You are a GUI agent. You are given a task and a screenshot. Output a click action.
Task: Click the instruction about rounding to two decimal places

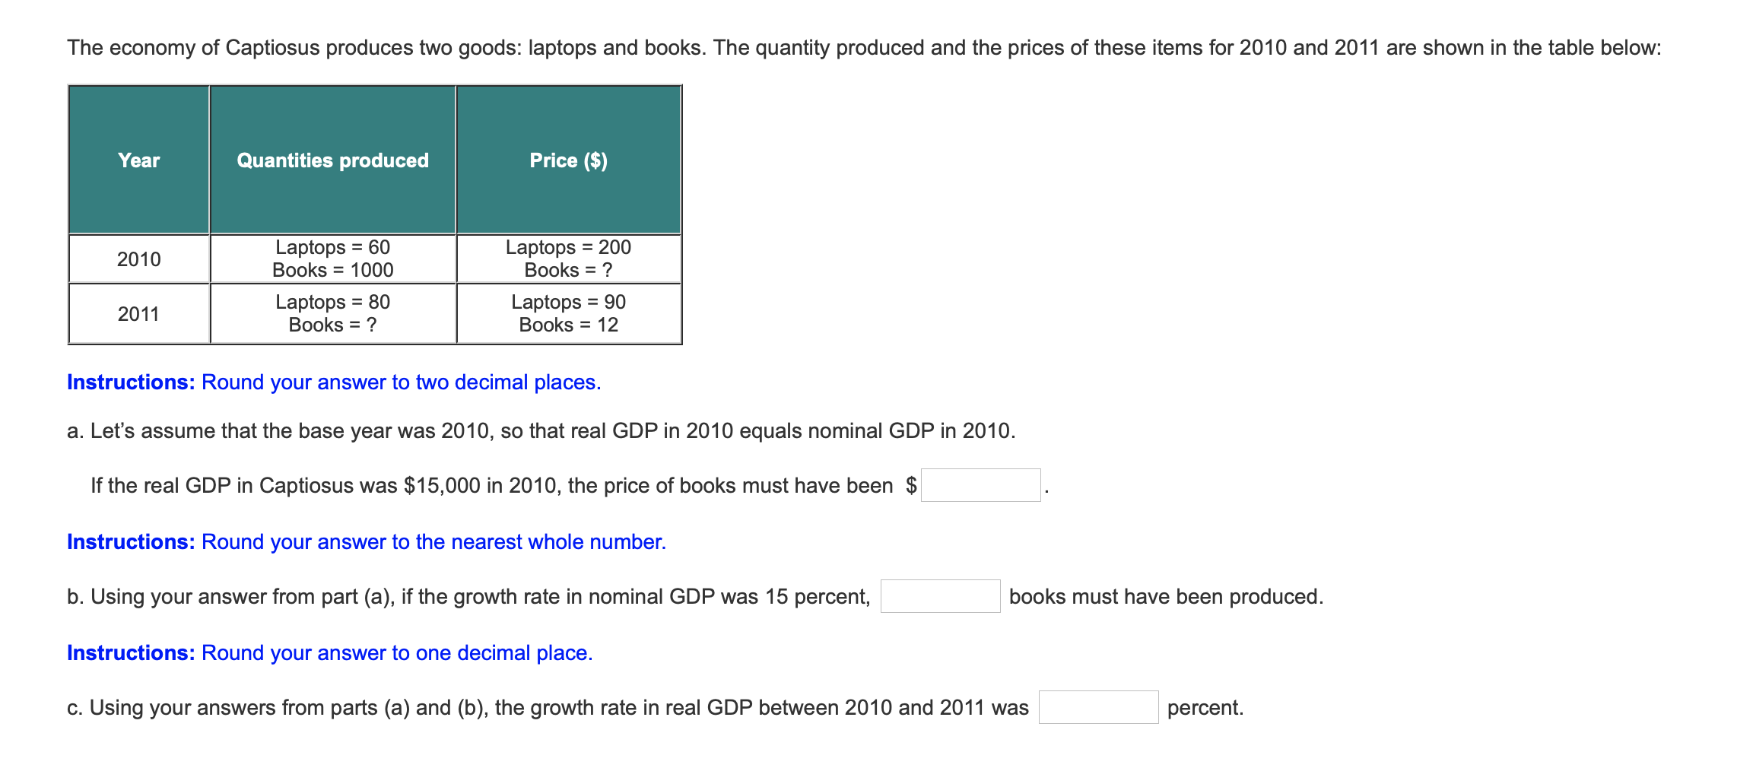333,382
